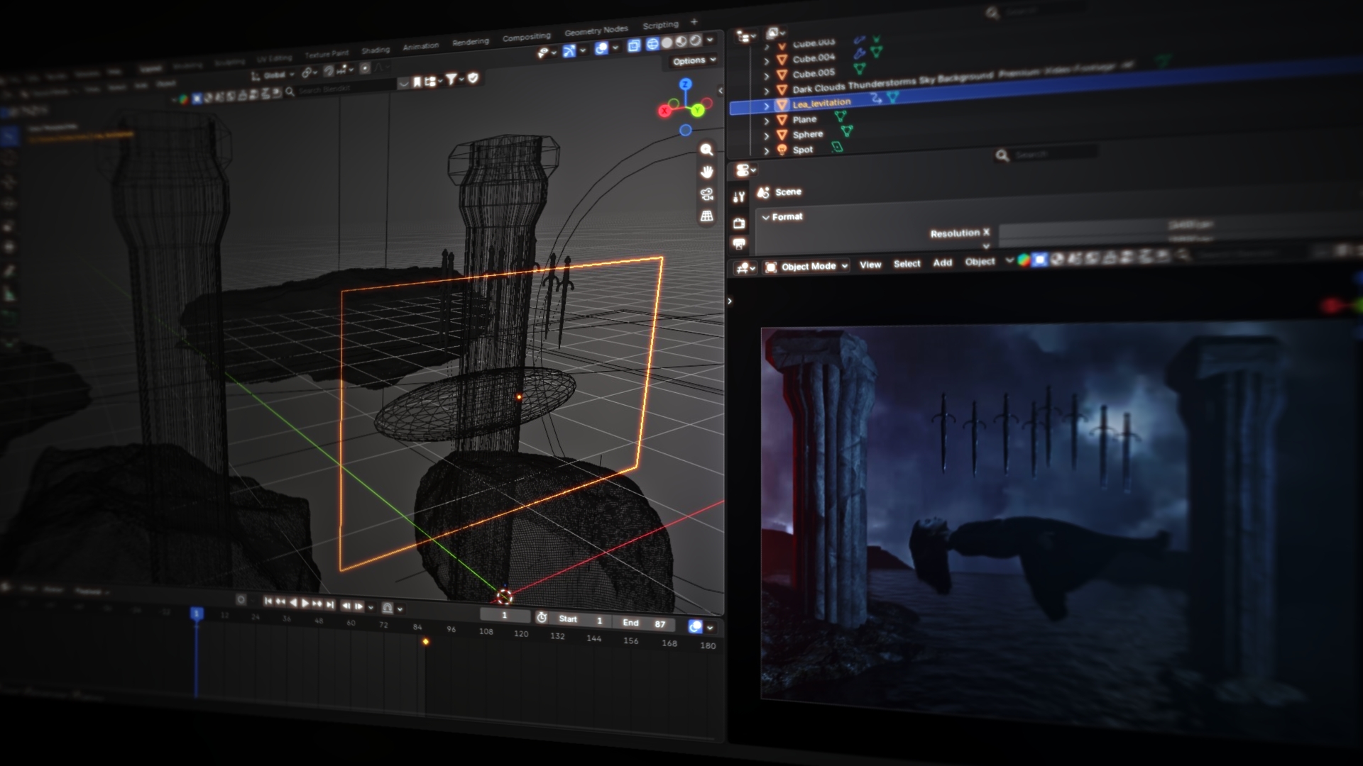Image resolution: width=1363 pixels, height=766 pixels.
Task: Open the Output properties printer icon
Action: pyautogui.click(x=739, y=244)
